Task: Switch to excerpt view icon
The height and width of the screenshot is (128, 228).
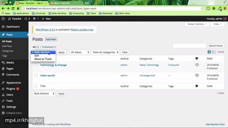Action: pos(214,52)
